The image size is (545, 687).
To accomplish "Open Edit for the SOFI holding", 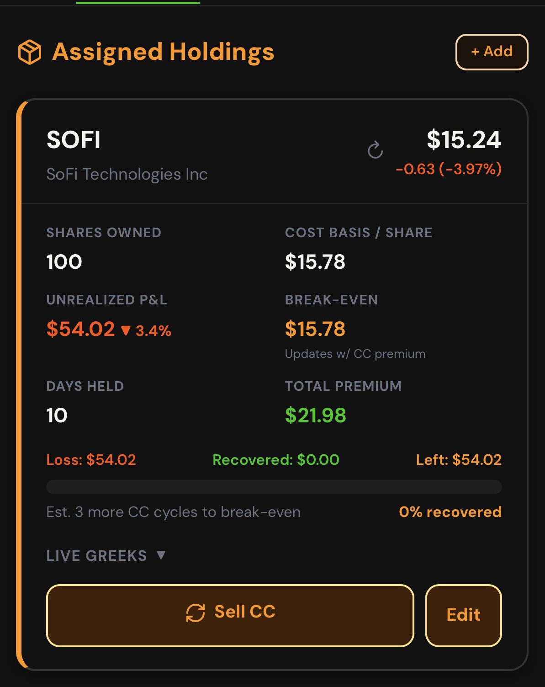I will pos(463,615).
